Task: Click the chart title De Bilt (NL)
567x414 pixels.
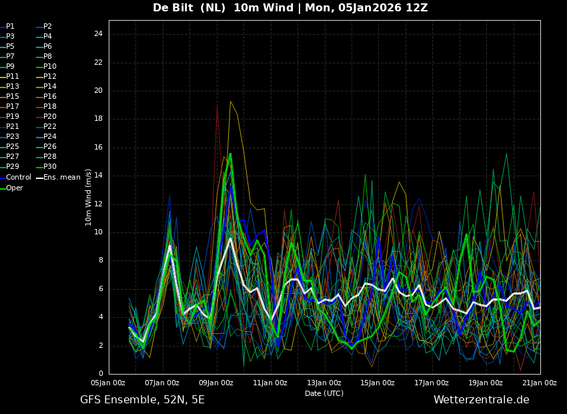Action: (x=189, y=7)
